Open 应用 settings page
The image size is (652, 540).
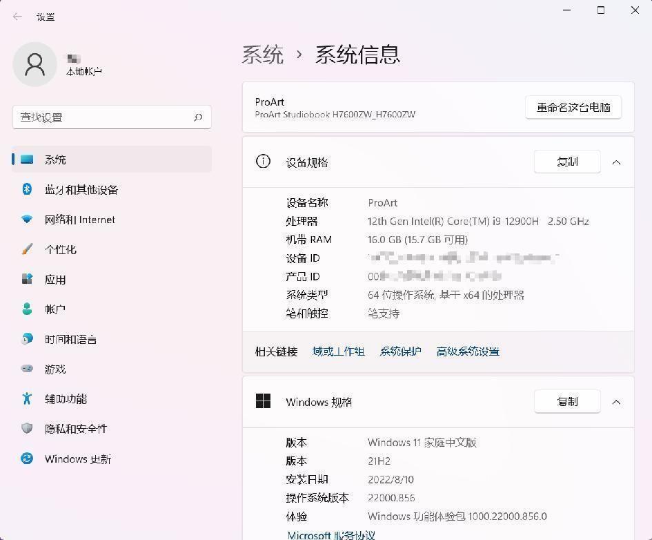[x=112, y=279]
